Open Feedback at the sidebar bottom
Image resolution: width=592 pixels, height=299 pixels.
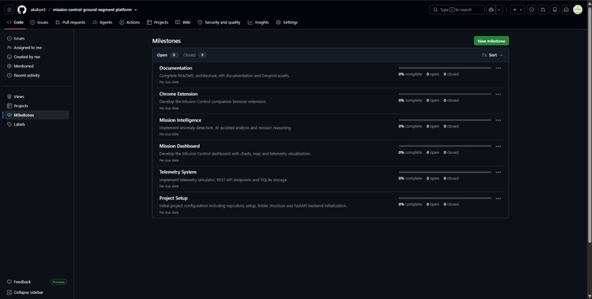19,282
